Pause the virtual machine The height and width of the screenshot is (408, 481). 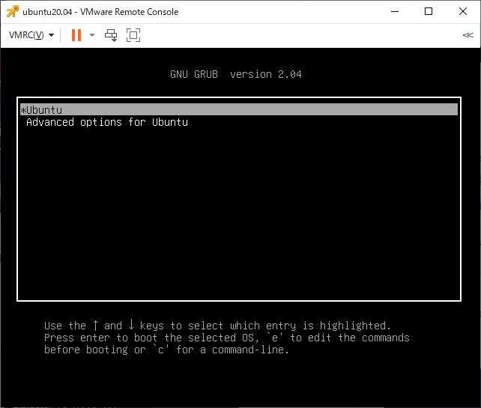pos(76,35)
